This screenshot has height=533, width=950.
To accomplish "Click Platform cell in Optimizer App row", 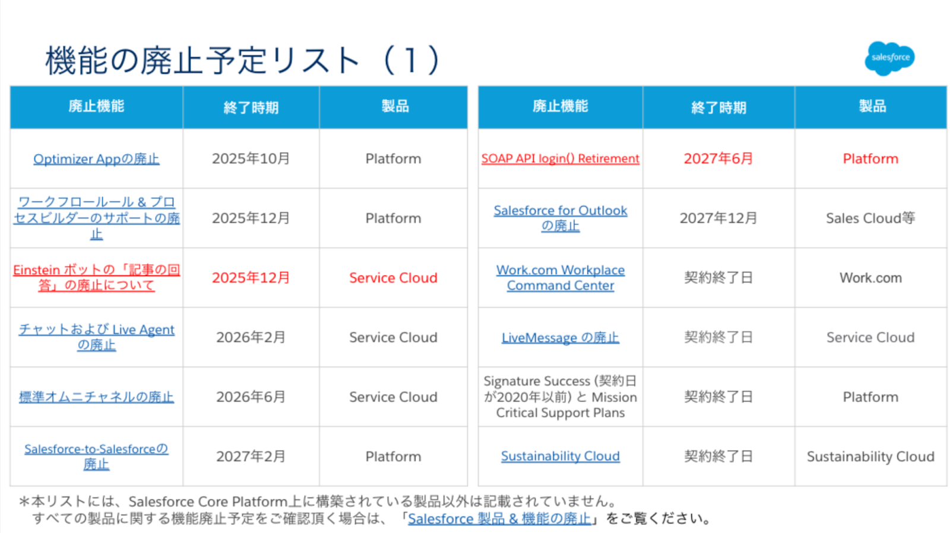I will click(393, 158).
